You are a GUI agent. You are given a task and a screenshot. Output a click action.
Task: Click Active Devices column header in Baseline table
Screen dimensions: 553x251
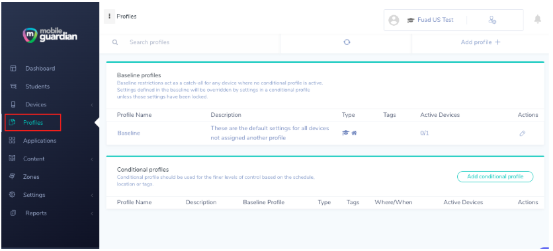click(440, 115)
